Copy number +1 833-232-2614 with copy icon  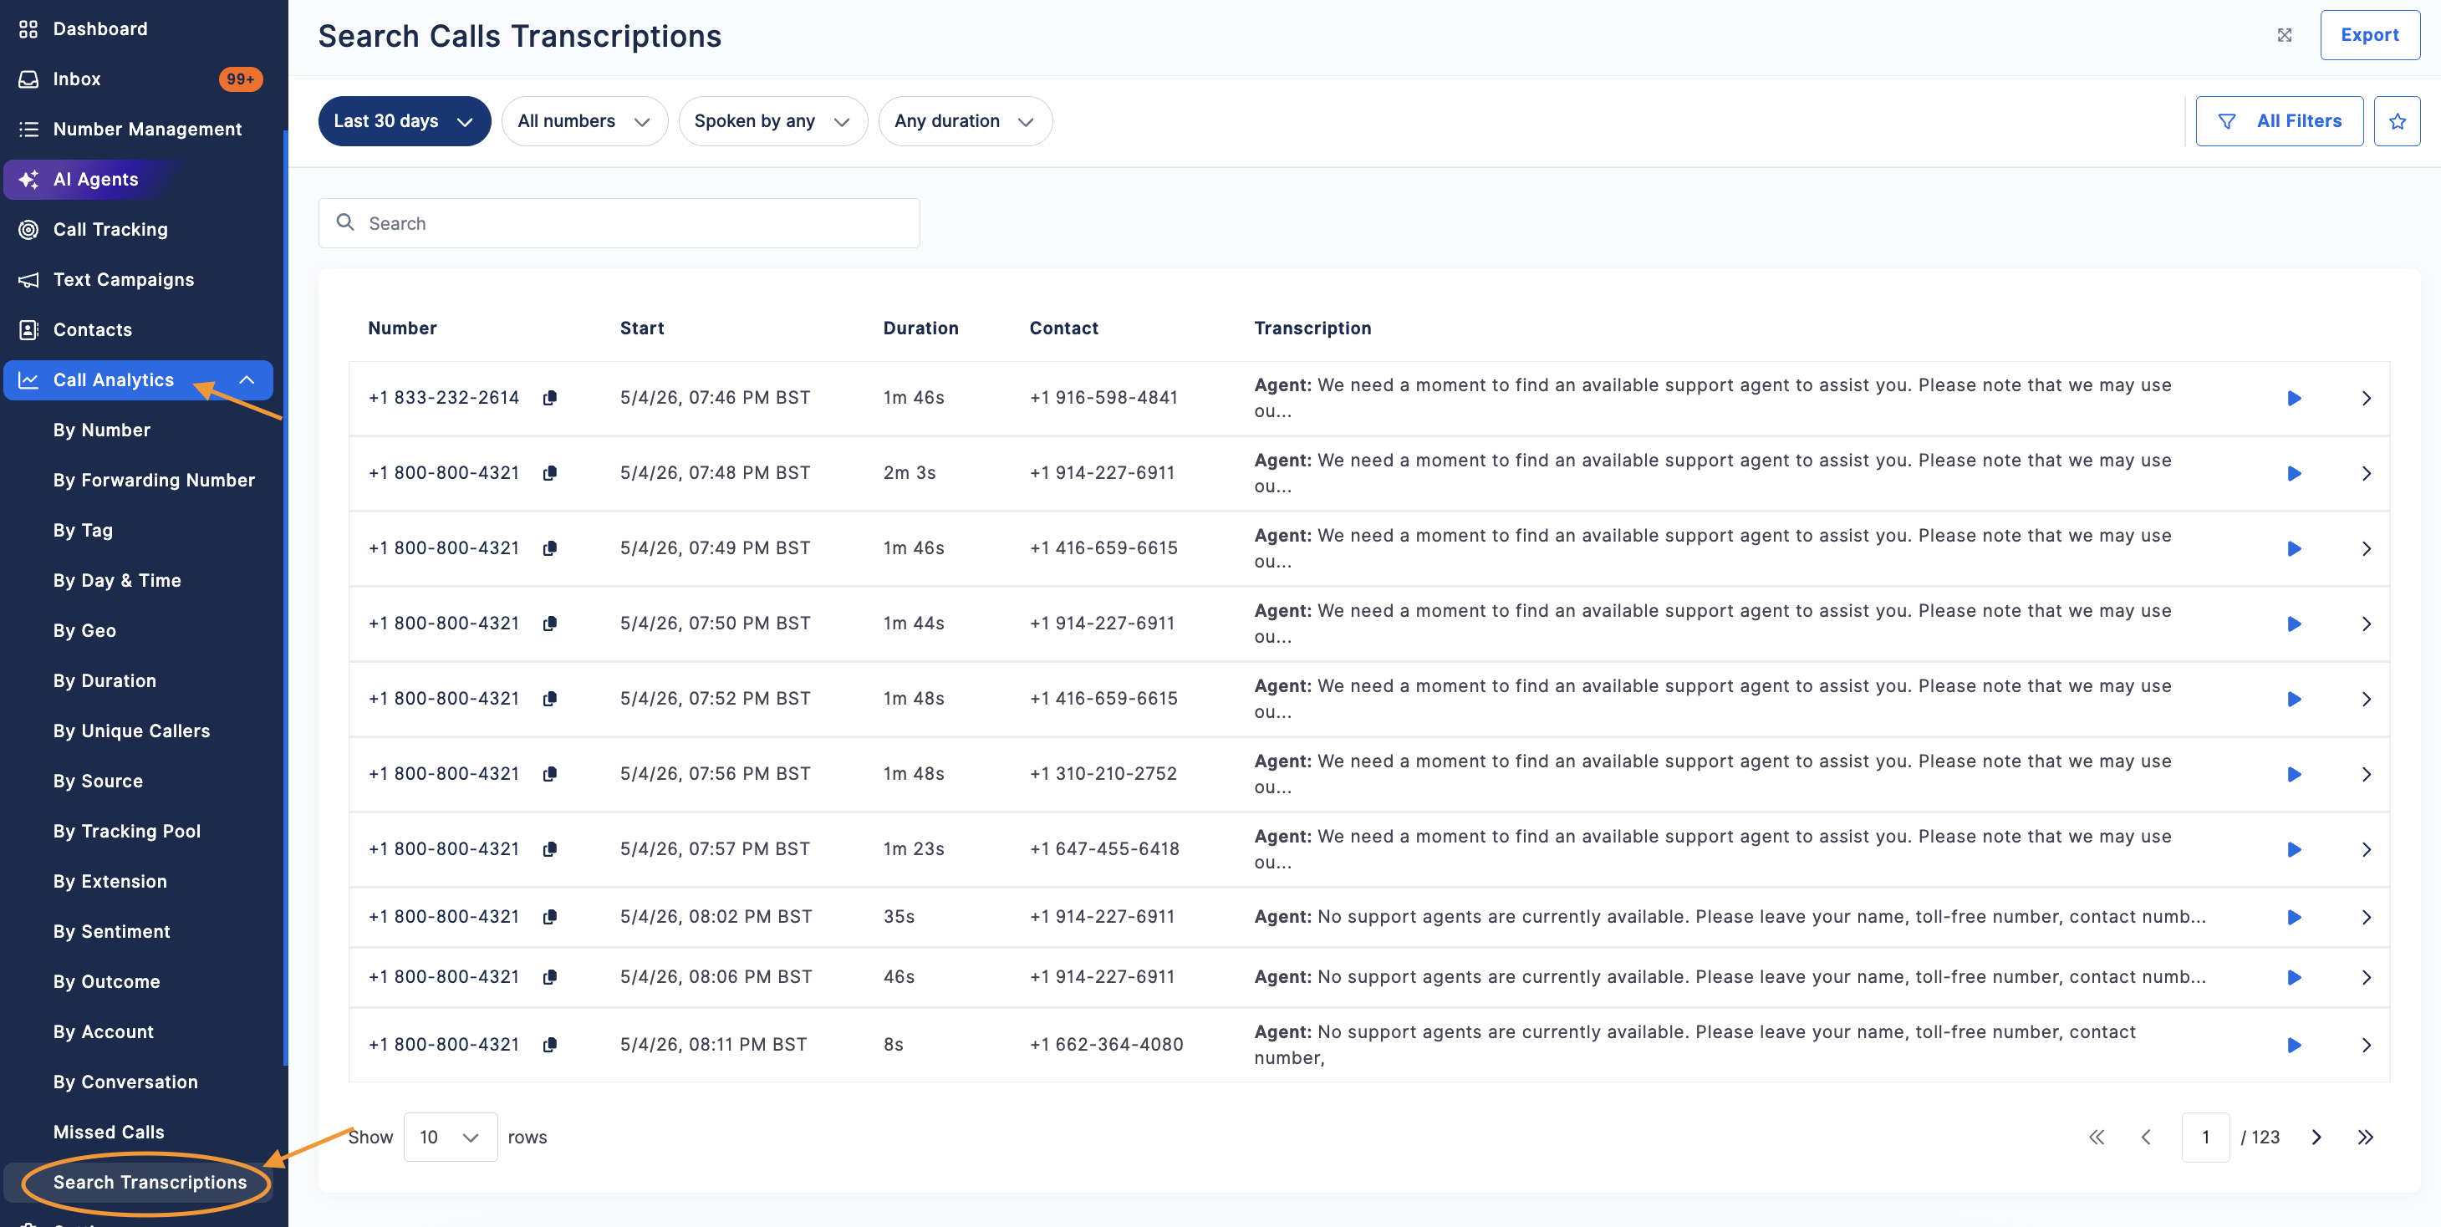point(549,398)
